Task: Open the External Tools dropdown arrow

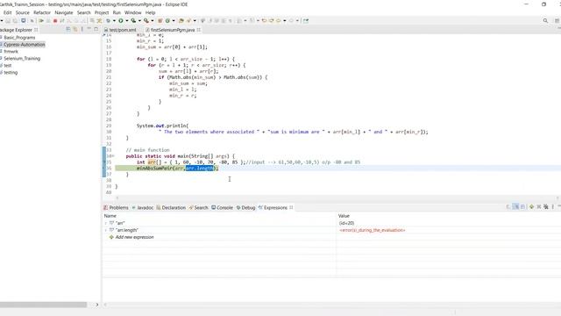Action: click(x=152, y=21)
